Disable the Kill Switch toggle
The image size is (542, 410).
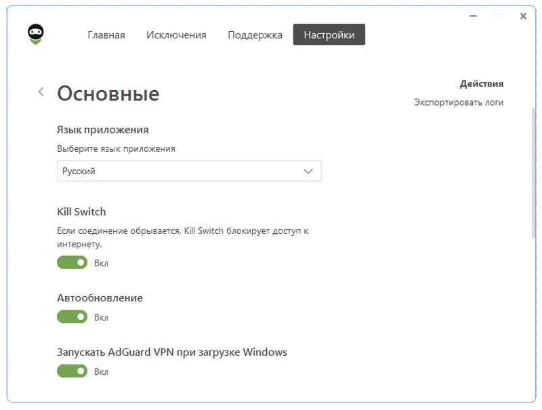(x=72, y=262)
